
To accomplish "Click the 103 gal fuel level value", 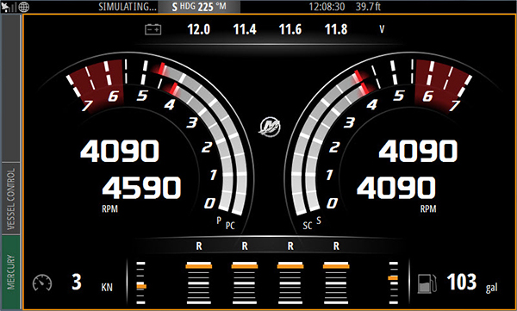I will click(x=462, y=282).
